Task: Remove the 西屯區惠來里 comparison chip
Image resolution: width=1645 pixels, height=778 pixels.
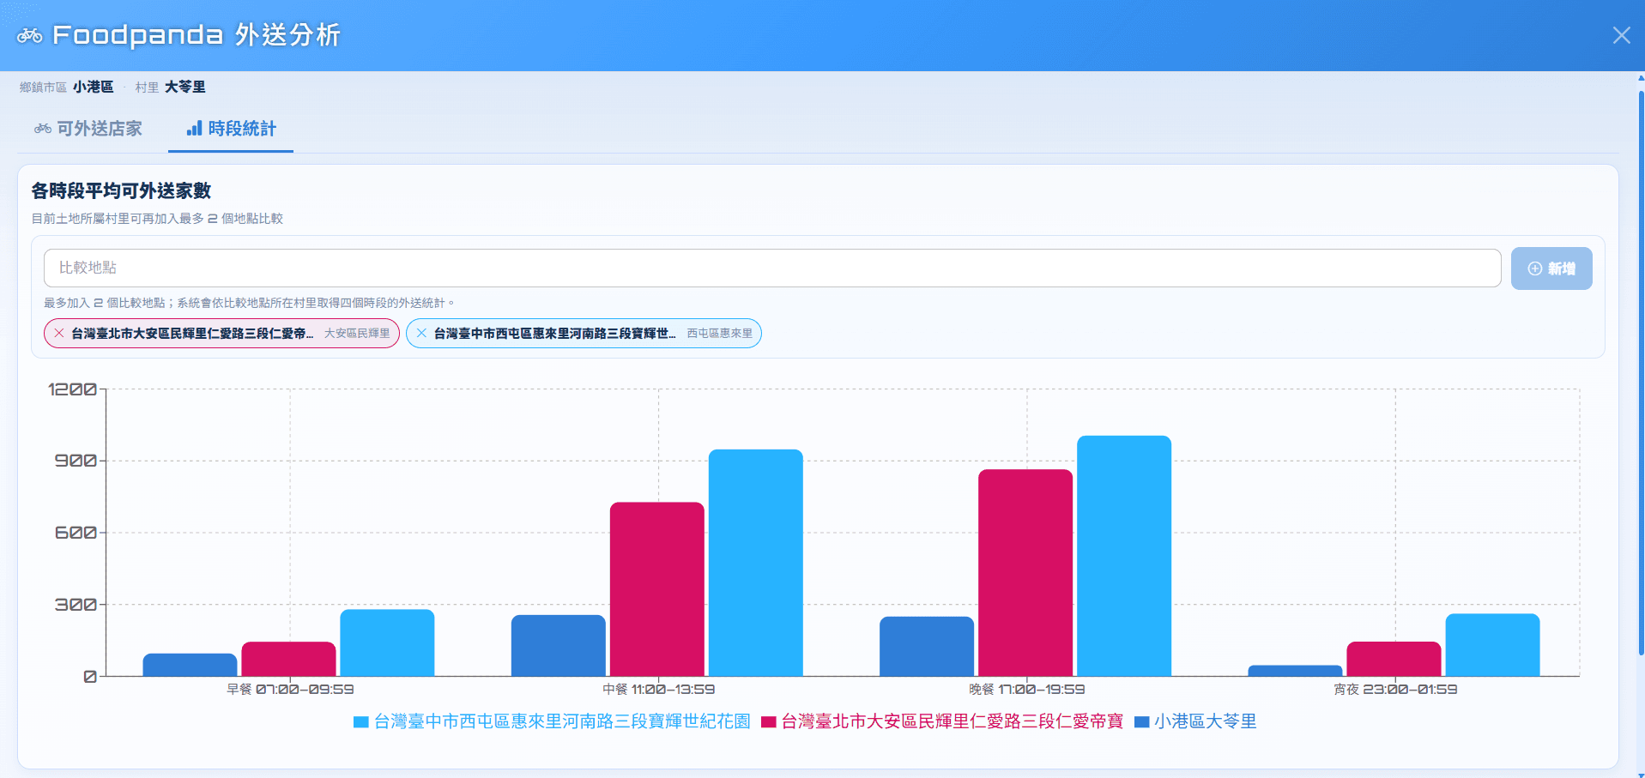Action: pos(421,334)
